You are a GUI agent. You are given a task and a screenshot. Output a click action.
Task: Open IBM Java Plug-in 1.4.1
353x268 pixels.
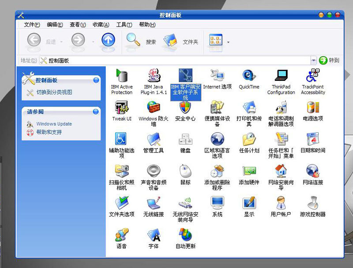154,82
